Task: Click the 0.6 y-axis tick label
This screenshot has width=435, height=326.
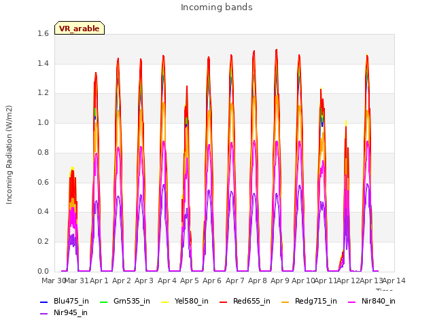Action: 43,182
